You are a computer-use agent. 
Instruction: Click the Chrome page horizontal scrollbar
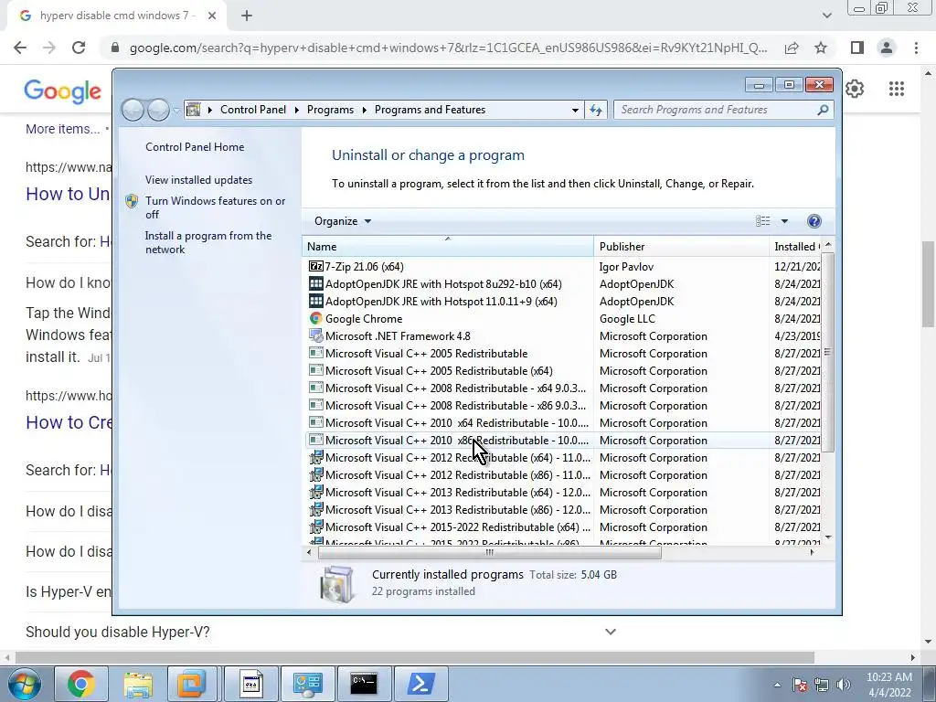(415, 657)
